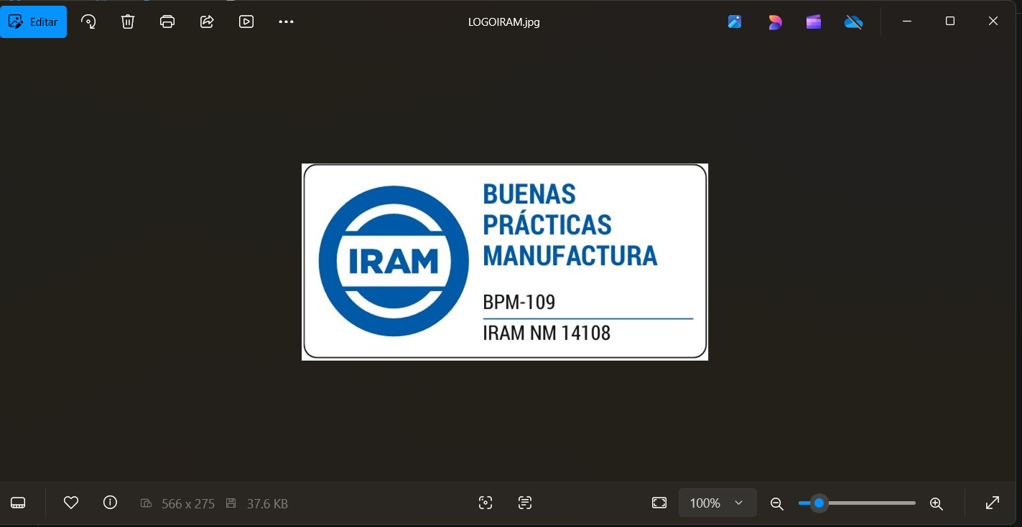The image size is (1022, 527).
Task: Maximize the Photos window
Action: click(950, 22)
